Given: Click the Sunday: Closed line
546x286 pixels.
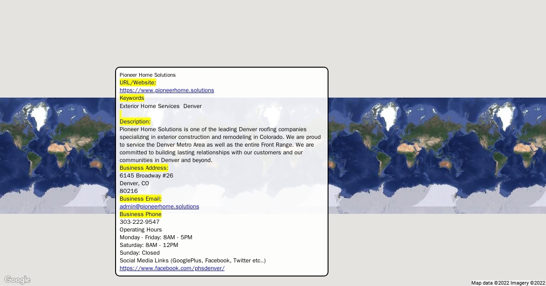Looking at the screenshot, I should pos(140,253).
